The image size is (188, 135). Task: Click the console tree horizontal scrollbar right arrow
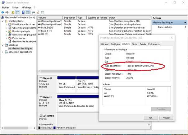coord(34,128)
